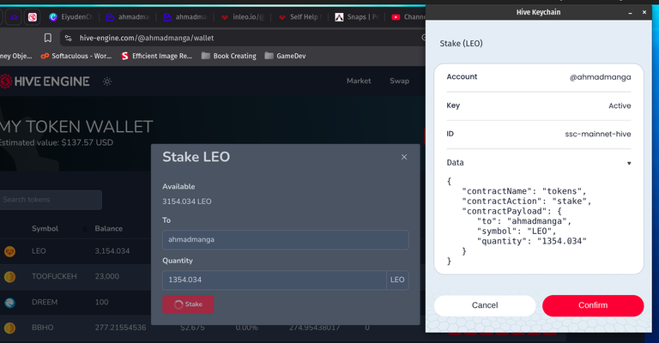Switch to the Snaps browser tab
Viewport: 659px width, 343px height.
click(357, 17)
